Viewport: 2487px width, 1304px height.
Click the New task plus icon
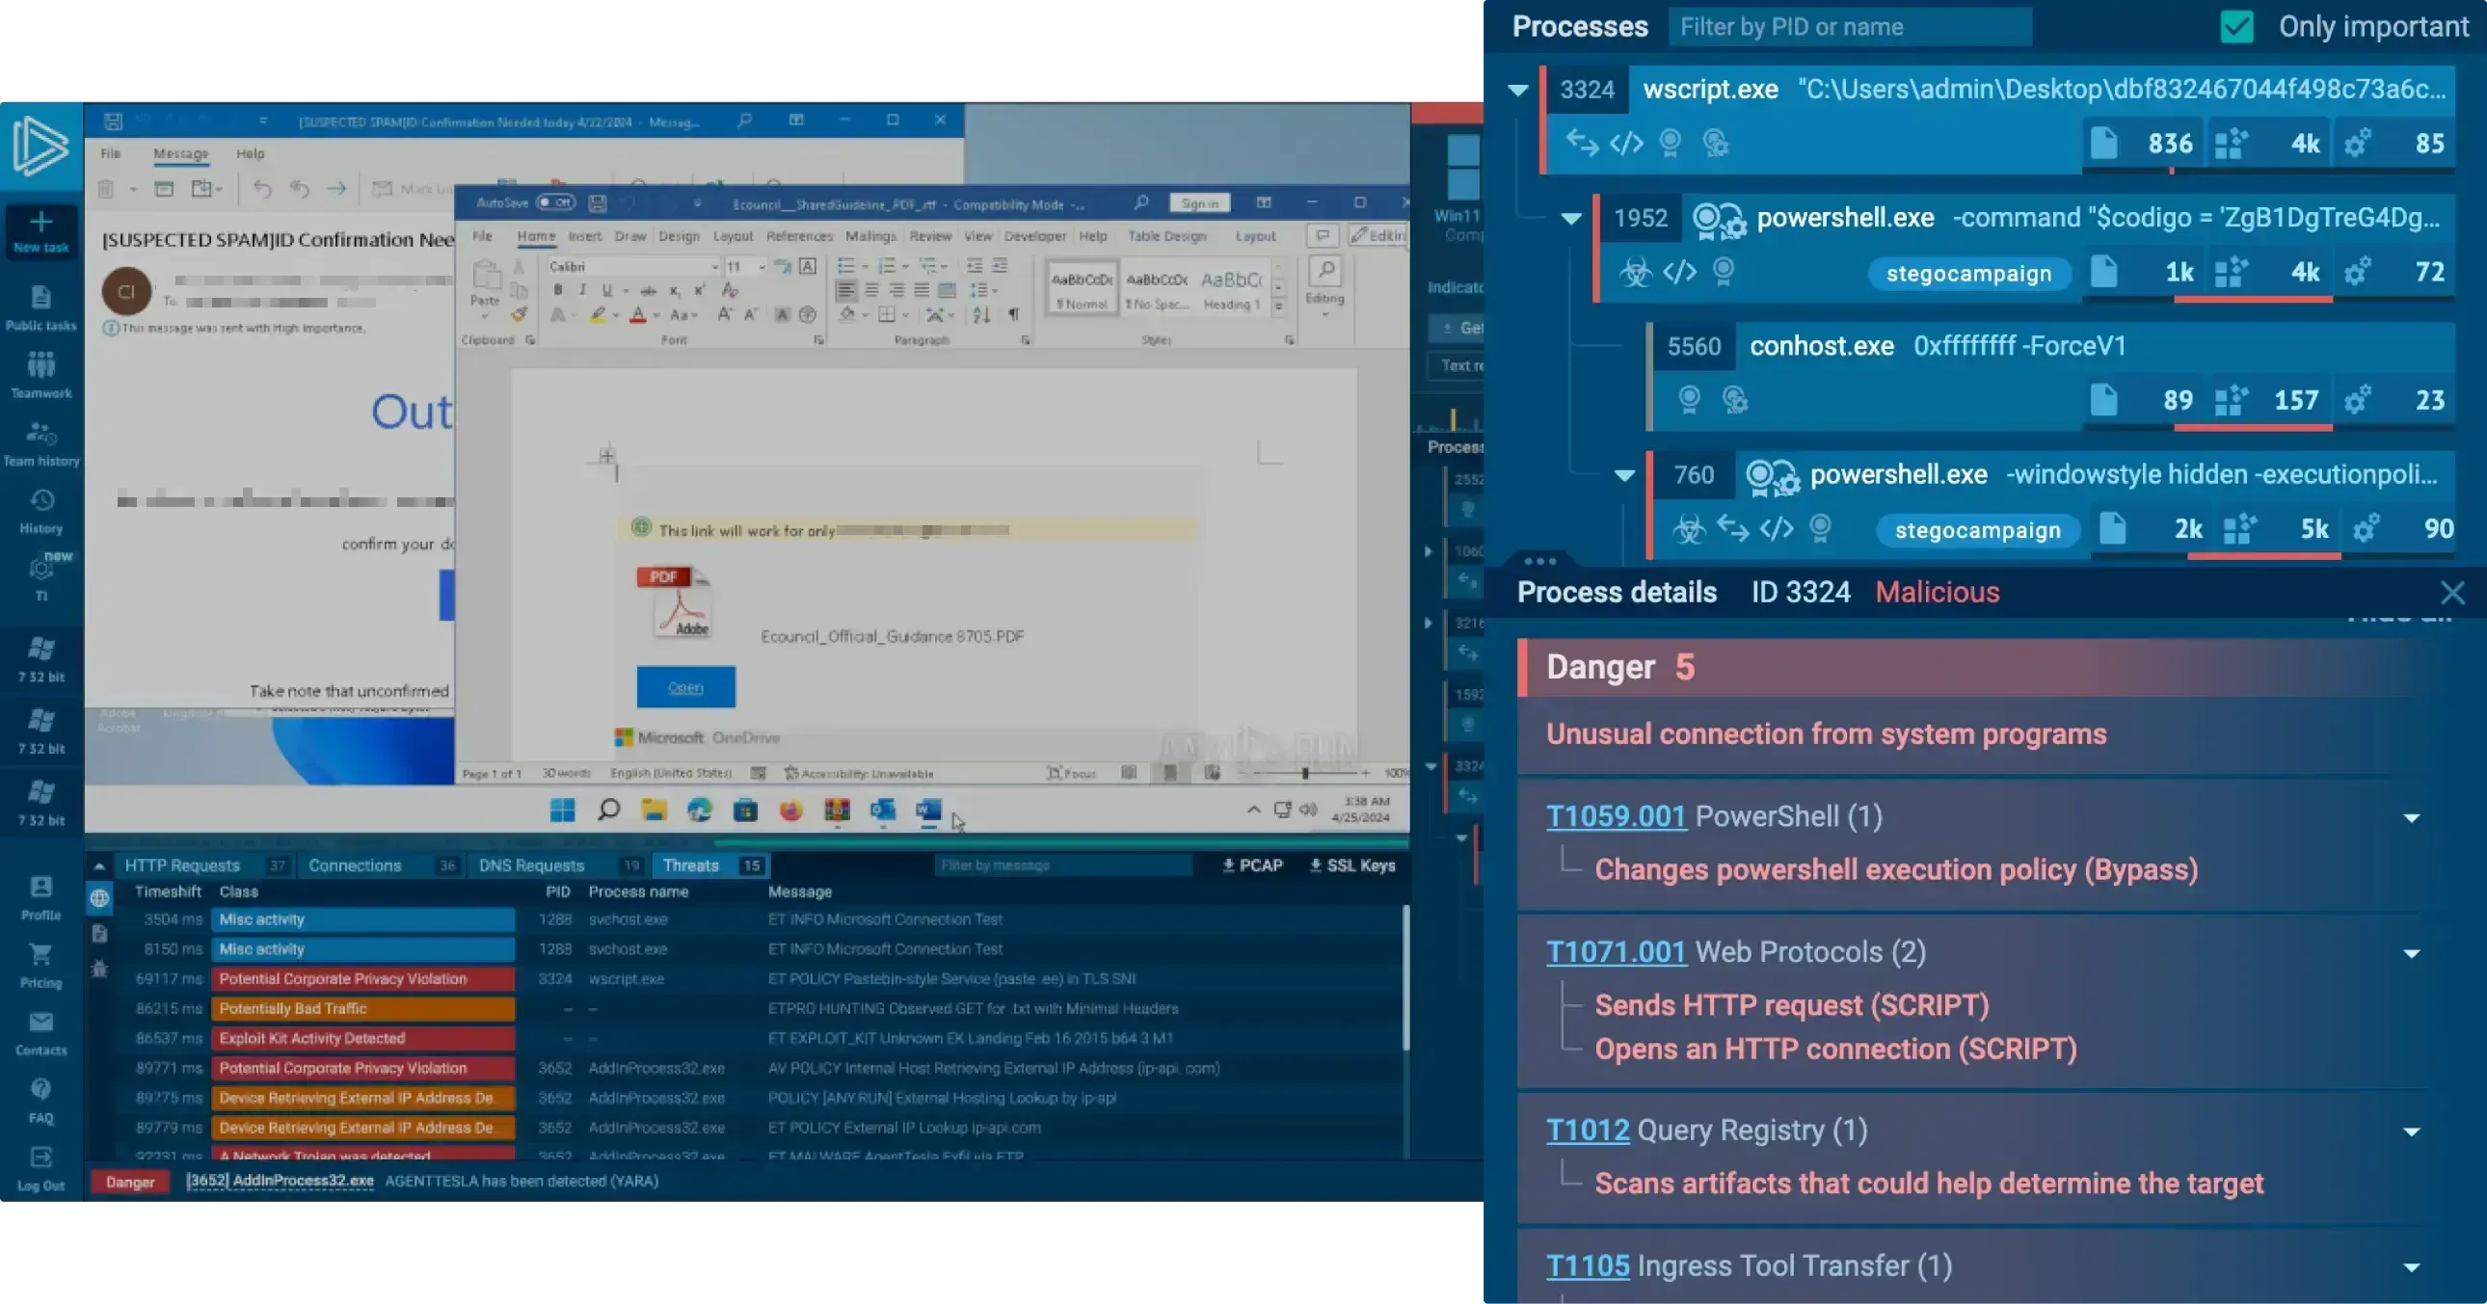click(x=40, y=224)
